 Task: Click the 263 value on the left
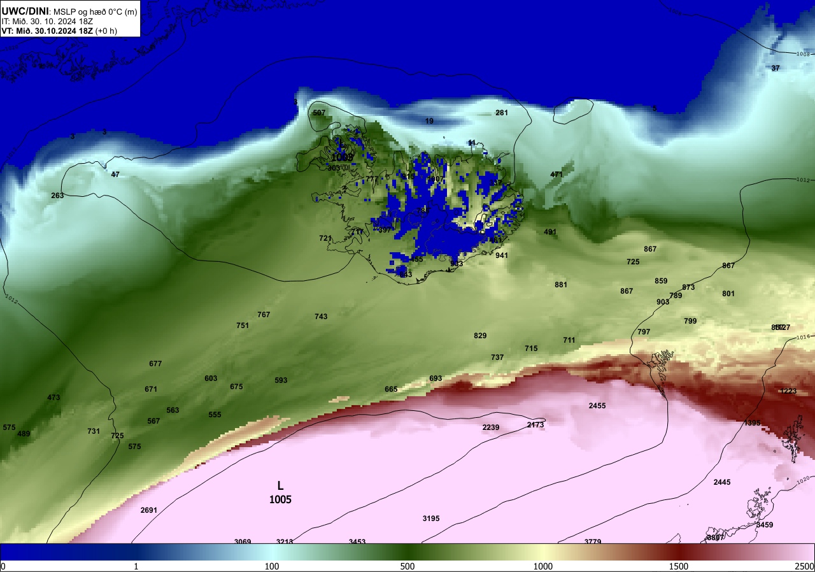pyautogui.click(x=57, y=196)
